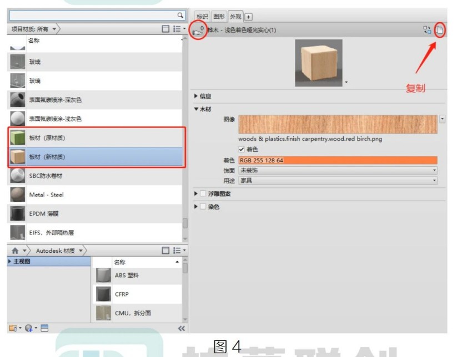Open the 饰面 dropdown
The width and height of the screenshot is (462, 357).
click(x=338, y=170)
